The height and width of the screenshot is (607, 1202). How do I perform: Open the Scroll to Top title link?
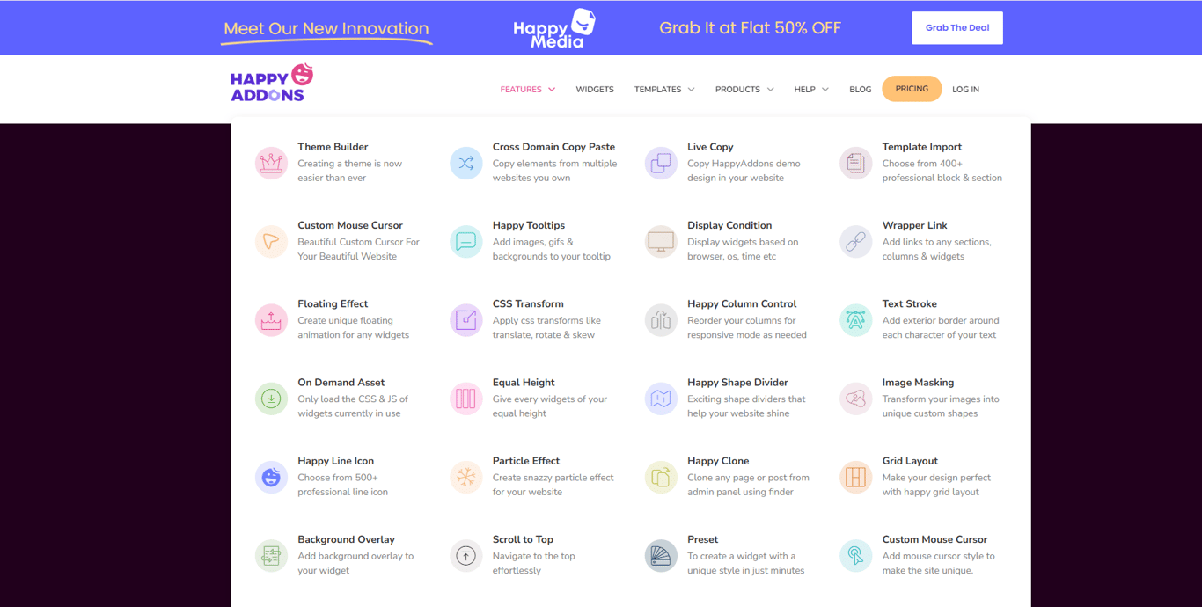click(x=523, y=539)
